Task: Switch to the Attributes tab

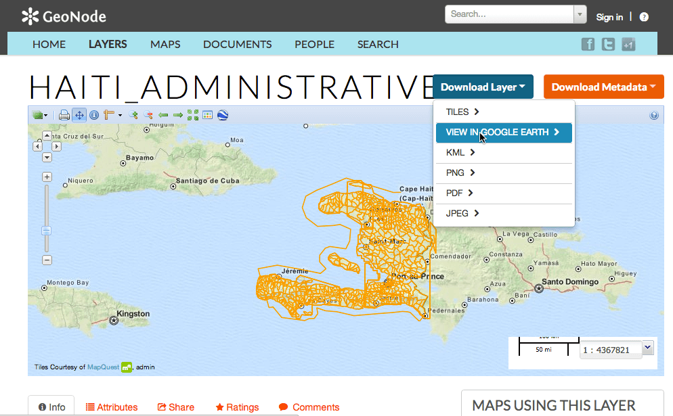Action: (112, 407)
